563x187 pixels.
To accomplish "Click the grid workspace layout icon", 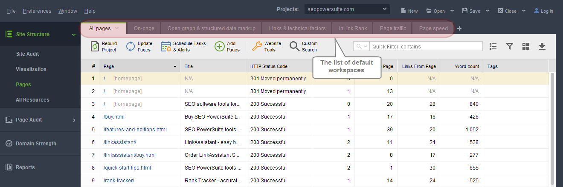I will (x=525, y=46).
